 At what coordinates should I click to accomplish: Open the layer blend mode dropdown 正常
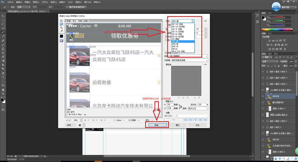[x=270, y=62]
